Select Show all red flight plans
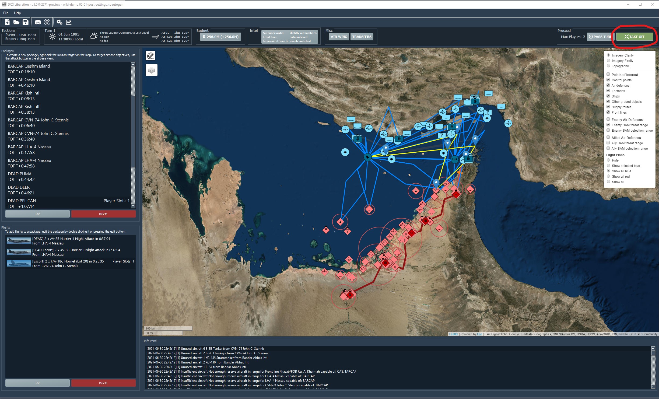Viewport: 659px width, 399px height. [608, 176]
